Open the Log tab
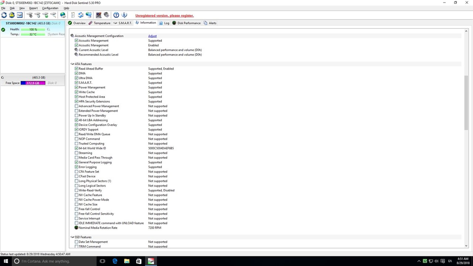 [x=164, y=23]
